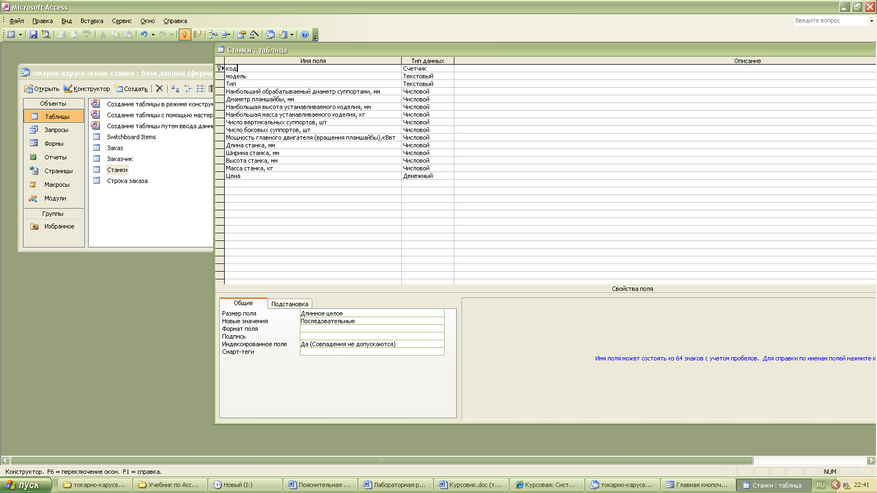Click the 'Цена' field name cell
This screenshot has width=877, height=493.
pyautogui.click(x=313, y=176)
